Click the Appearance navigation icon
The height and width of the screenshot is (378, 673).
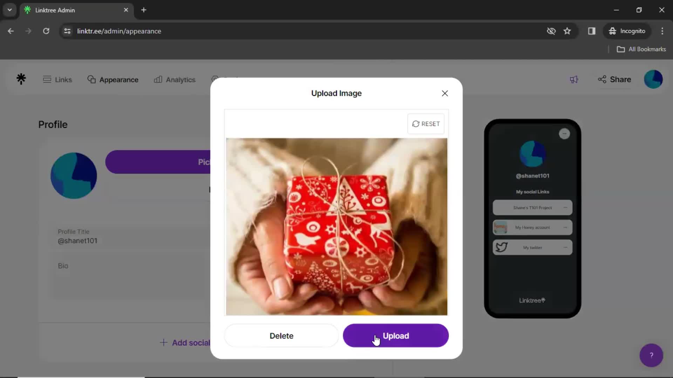pyautogui.click(x=91, y=79)
